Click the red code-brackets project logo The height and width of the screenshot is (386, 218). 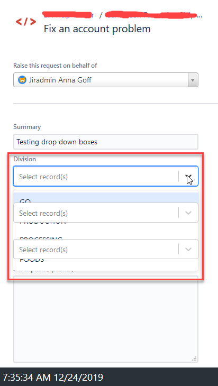pyautogui.click(x=26, y=22)
